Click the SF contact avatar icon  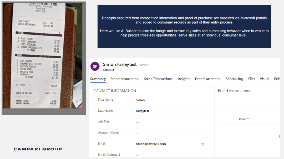point(95,66)
